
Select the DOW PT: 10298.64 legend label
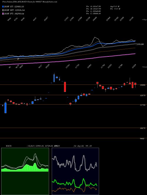(14, 14)
